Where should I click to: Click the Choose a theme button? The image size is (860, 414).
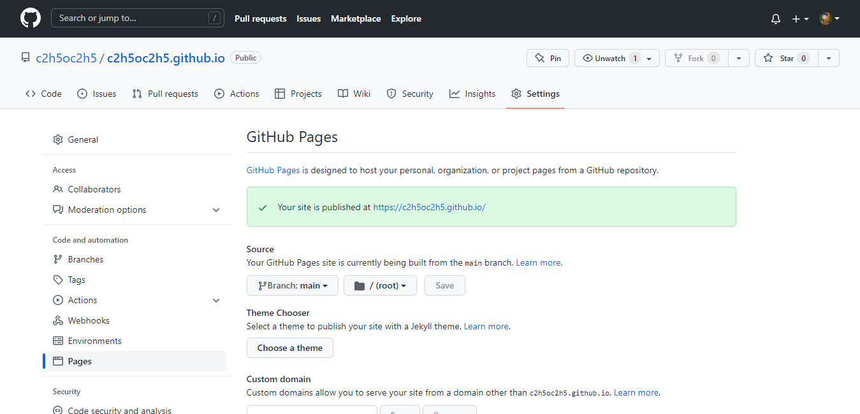pyautogui.click(x=289, y=348)
